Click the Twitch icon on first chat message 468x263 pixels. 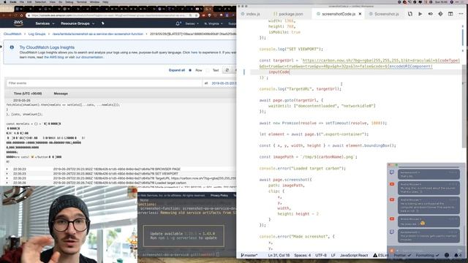click(392, 172)
